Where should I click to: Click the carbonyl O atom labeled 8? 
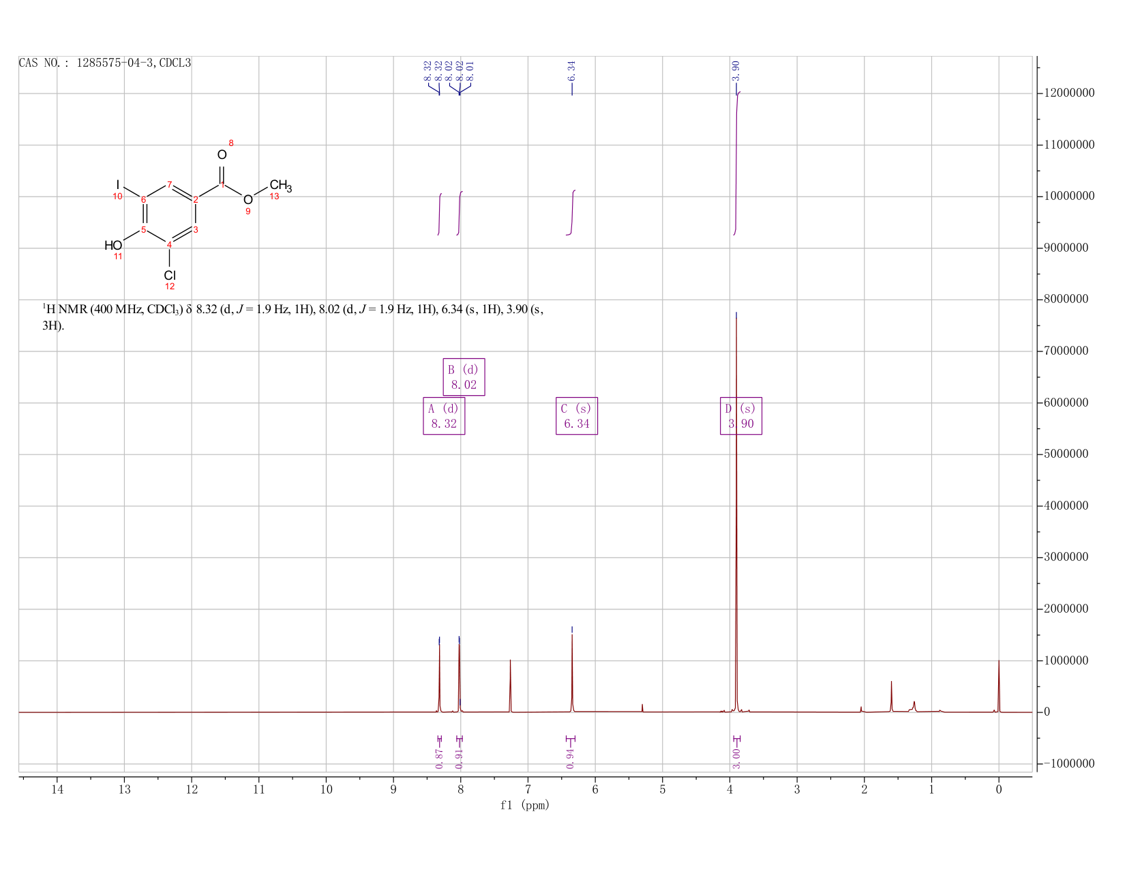(222, 155)
